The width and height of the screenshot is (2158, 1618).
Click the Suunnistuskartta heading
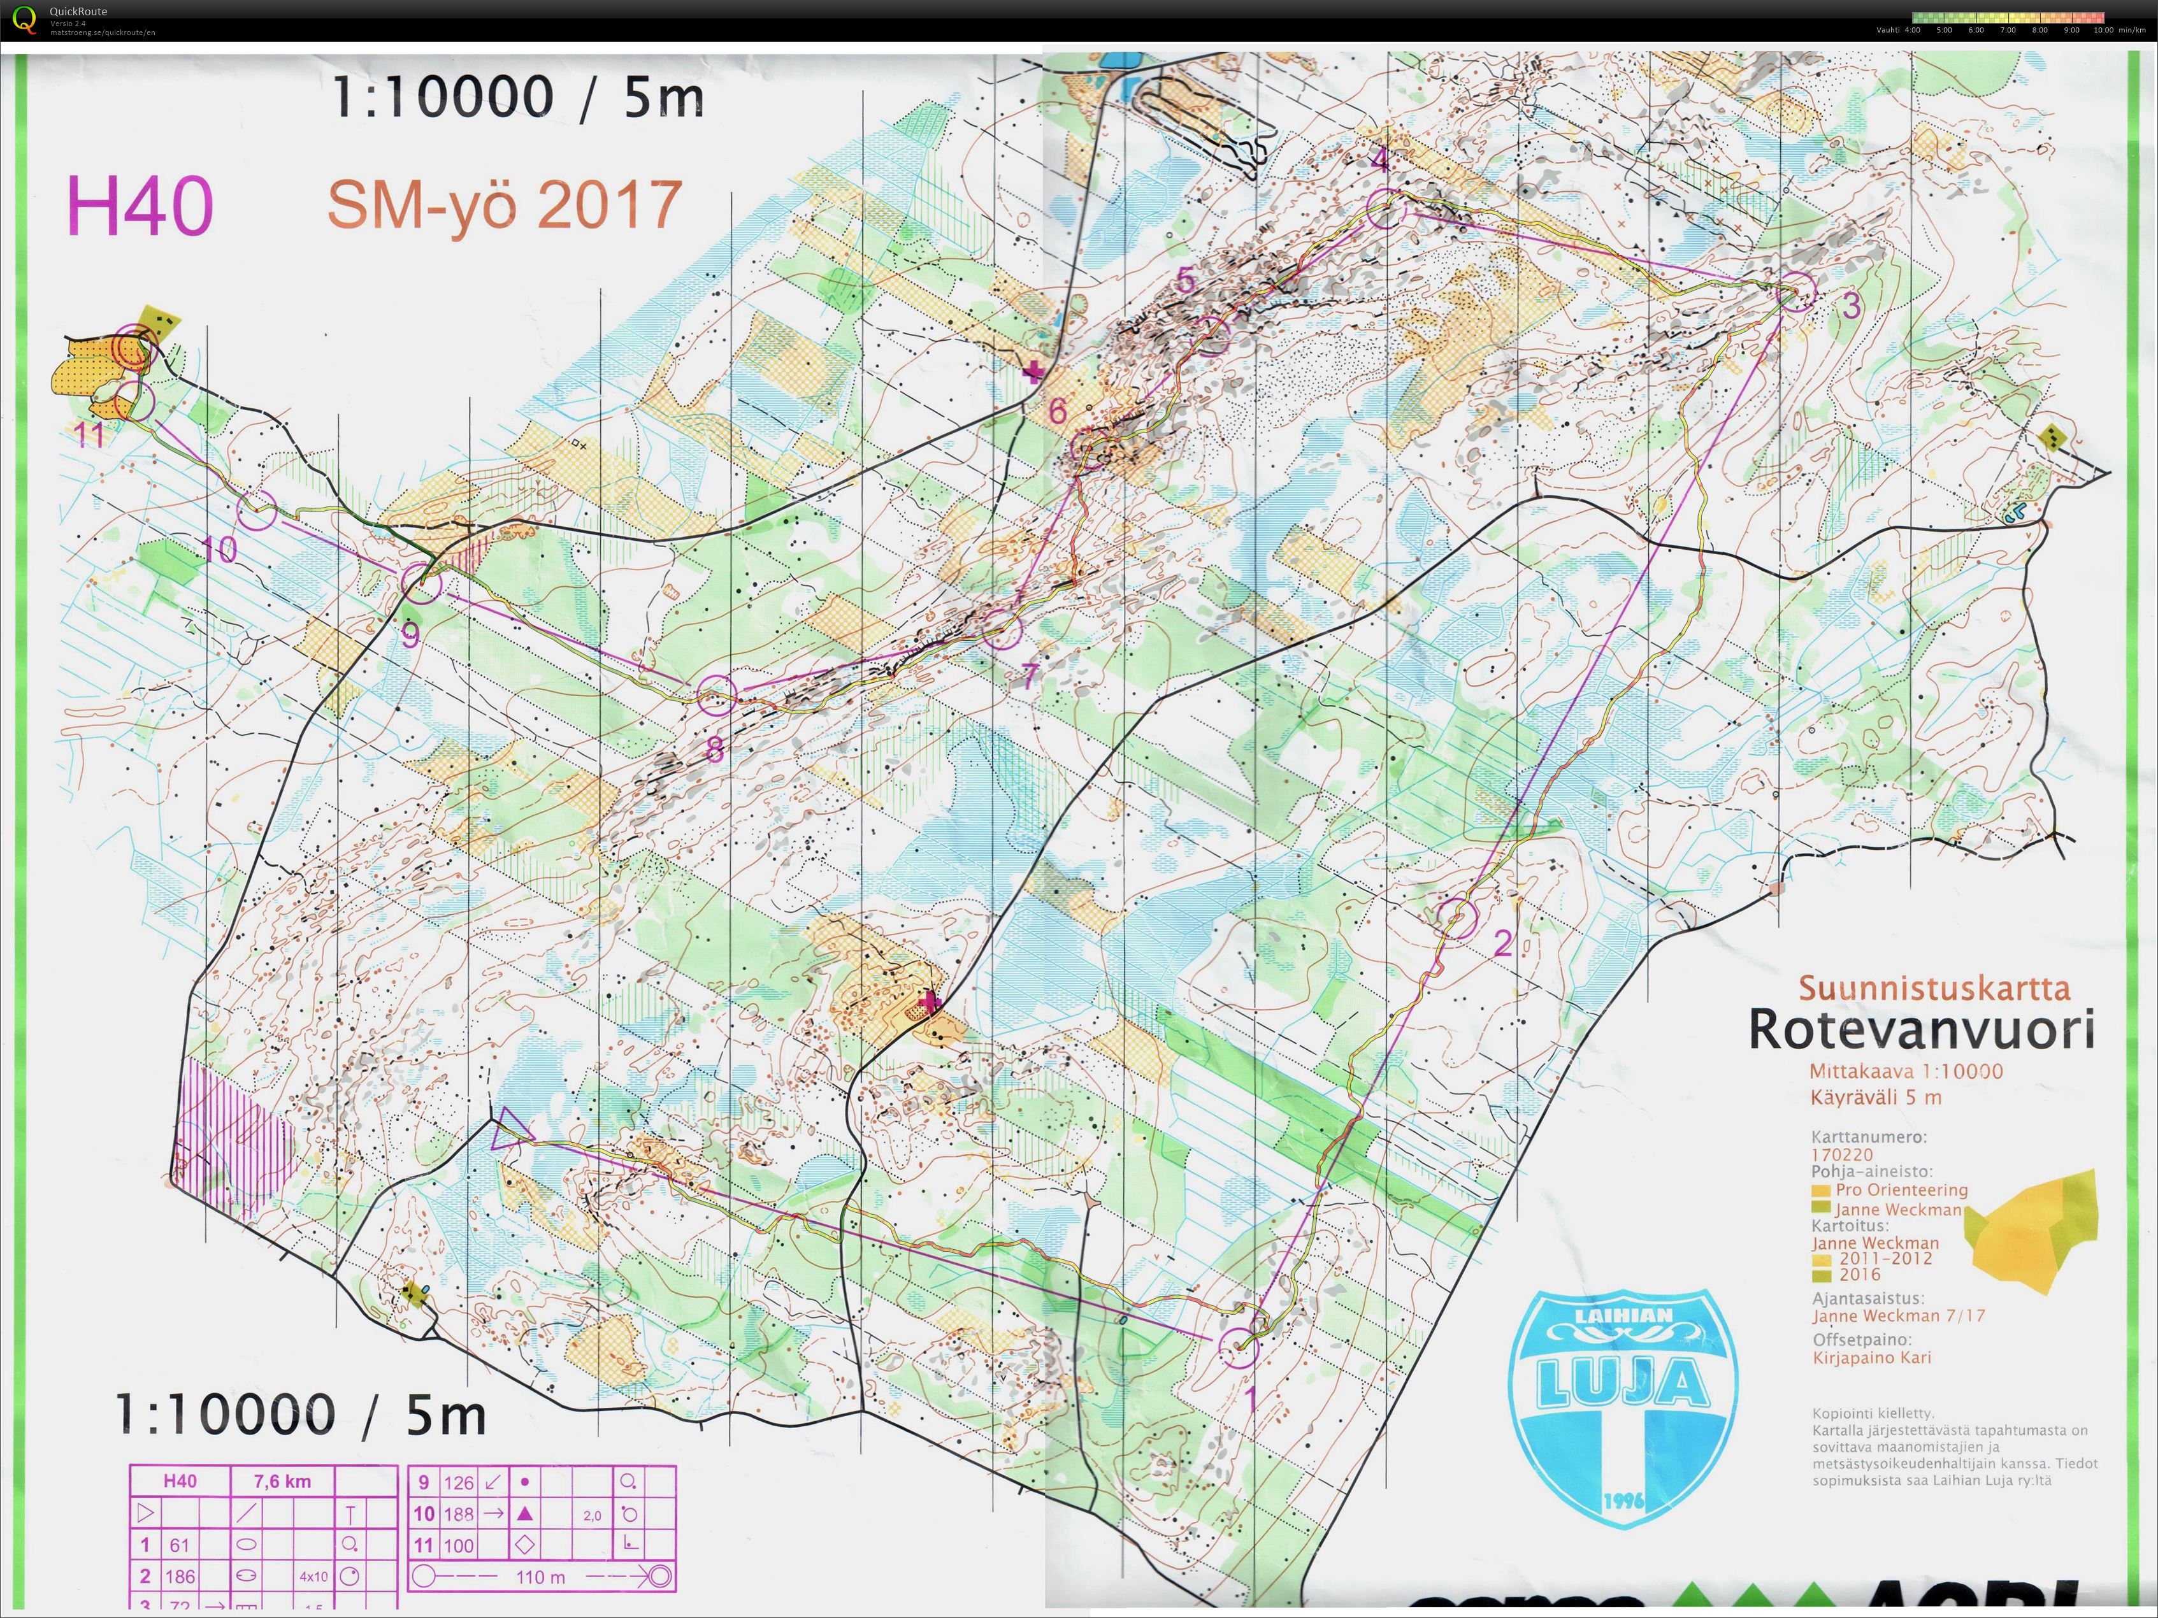click(x=1934, y=988)
